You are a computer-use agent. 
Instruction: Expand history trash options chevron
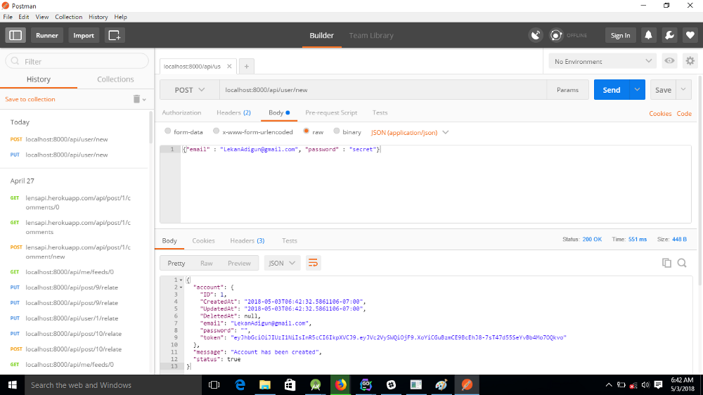(144, 100)
